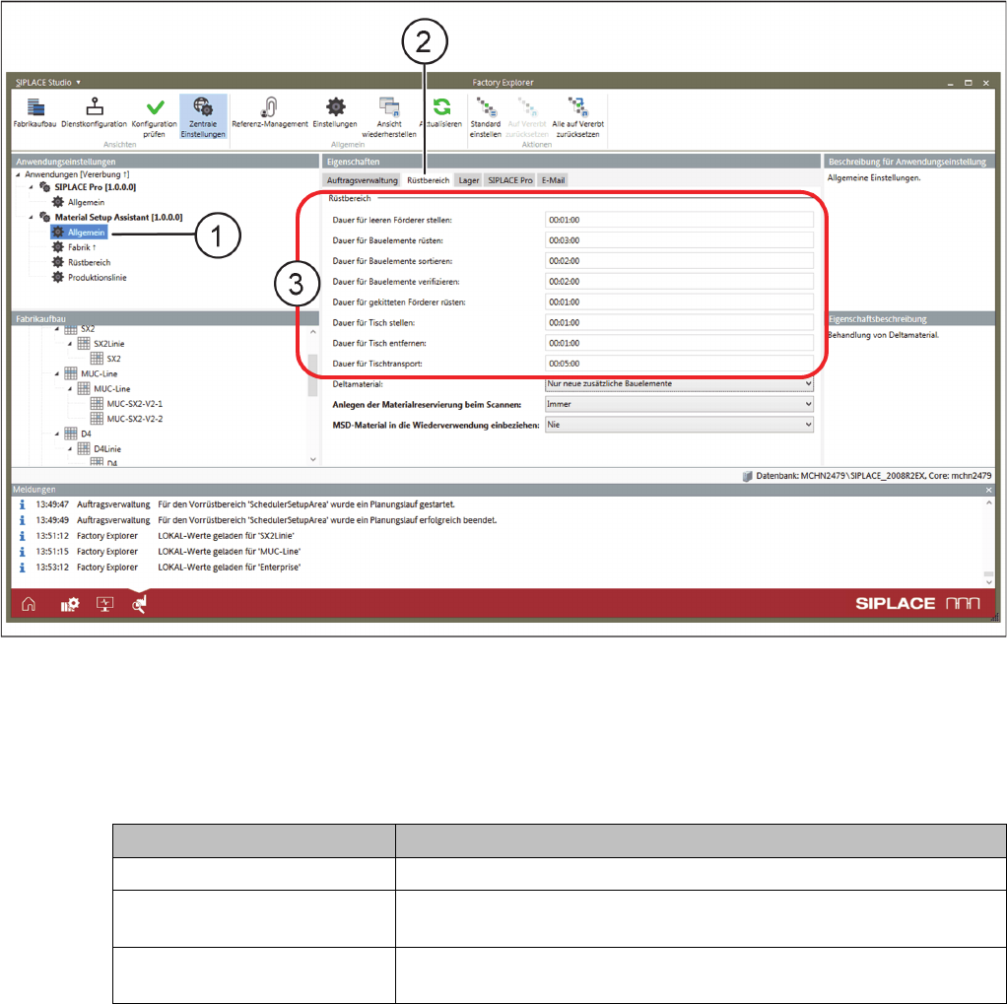Select Rüstbereich node in settings tree
Viewport: 1007px width, 1004px height.
tap(90, 263)
